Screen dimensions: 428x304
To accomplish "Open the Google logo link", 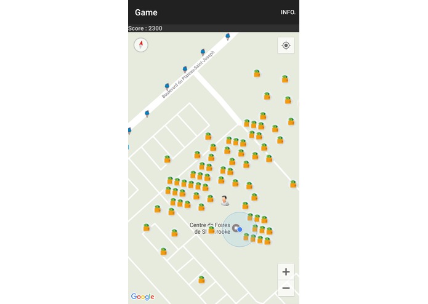I will coord(142,297).
